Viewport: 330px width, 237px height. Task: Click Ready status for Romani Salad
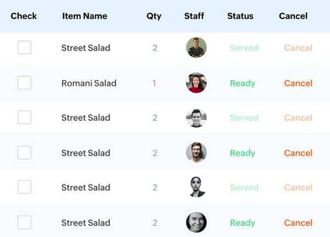click(243, 83)
